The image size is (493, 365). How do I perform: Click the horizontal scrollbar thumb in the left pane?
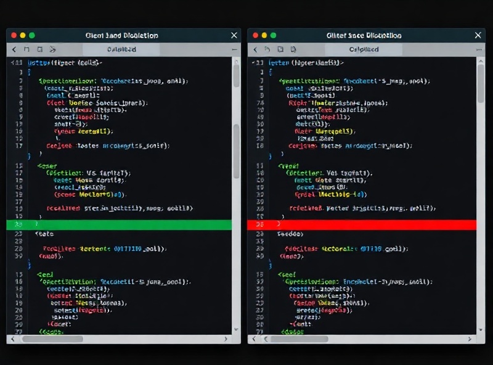pyautogui.click(x=52, y=339)
